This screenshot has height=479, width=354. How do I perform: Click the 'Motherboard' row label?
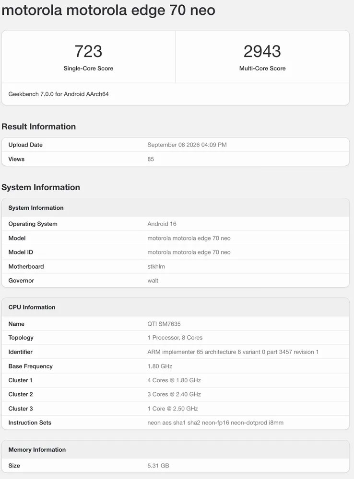point(26,267)
